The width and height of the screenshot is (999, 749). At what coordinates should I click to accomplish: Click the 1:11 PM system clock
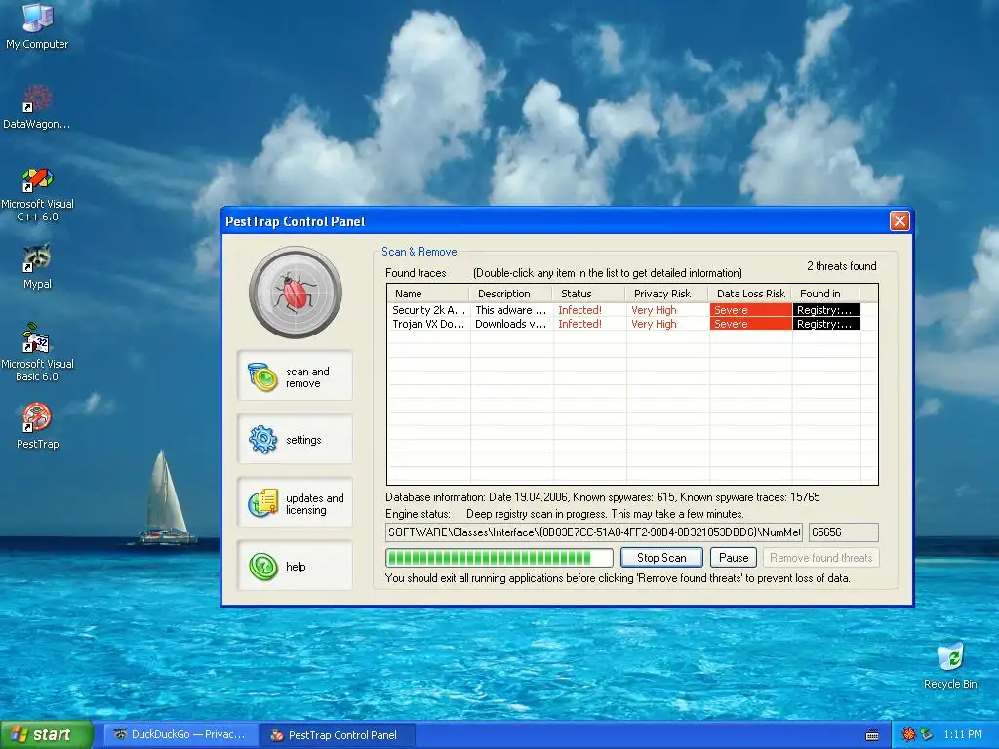(963, 734)
